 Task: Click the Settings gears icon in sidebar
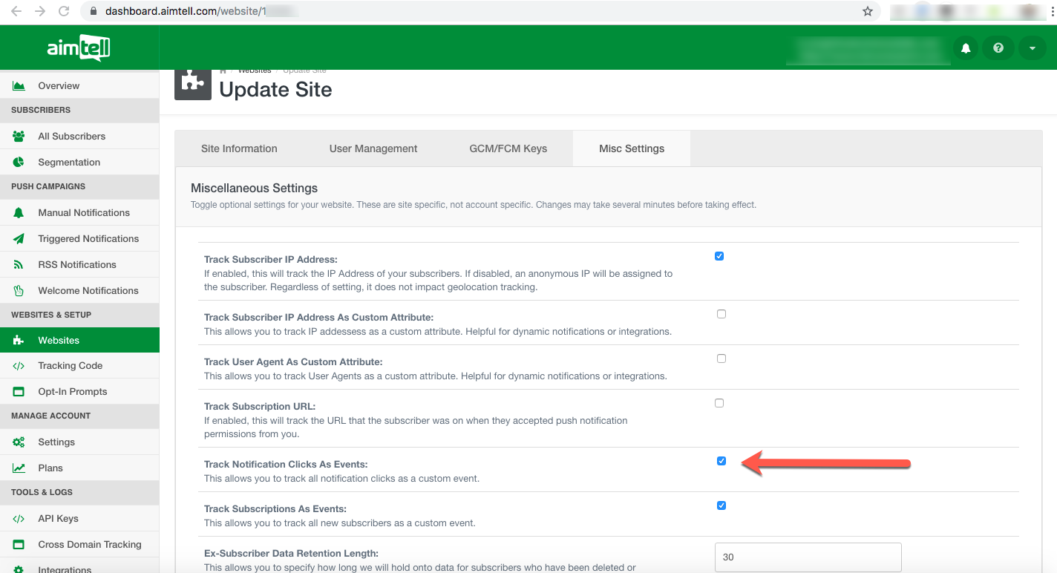(19, 442)
